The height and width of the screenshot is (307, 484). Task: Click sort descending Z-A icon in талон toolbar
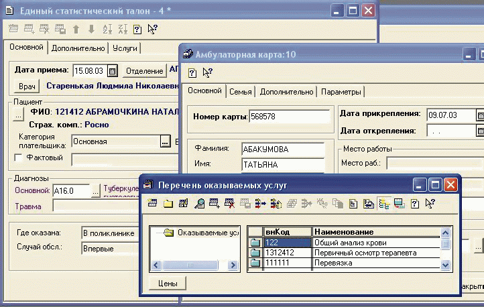point(123,29)
